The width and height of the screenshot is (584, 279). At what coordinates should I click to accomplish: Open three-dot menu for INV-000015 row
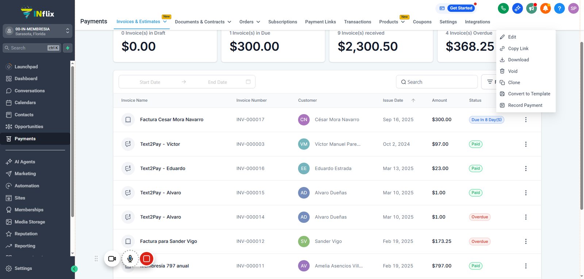[526, 193]
